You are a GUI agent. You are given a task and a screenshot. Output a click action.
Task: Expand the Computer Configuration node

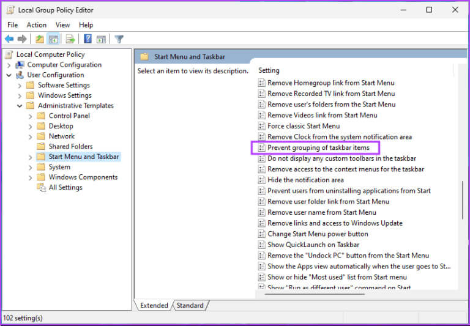tap(9, 65)
